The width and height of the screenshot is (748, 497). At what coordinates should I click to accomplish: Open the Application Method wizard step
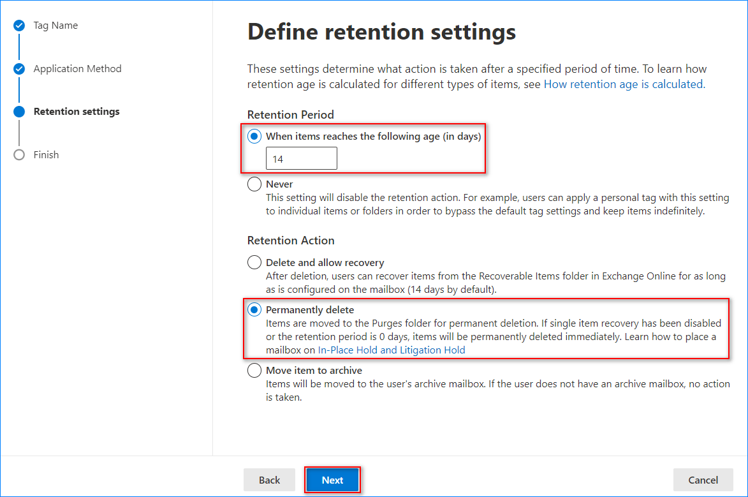[x=77, y=69]
